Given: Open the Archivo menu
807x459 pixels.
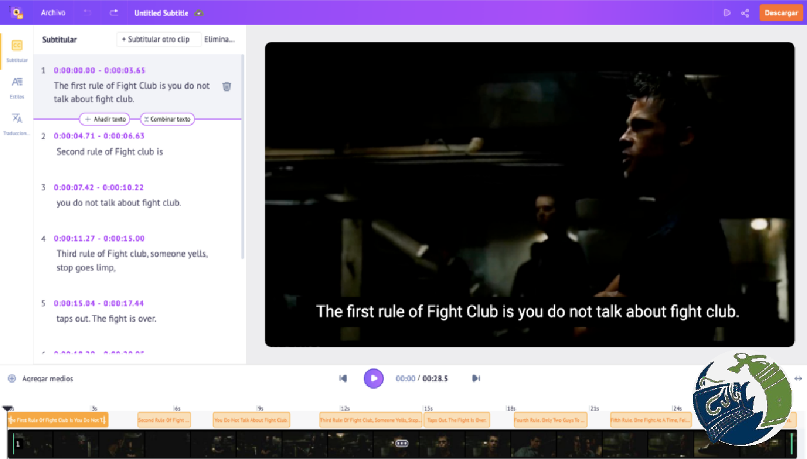Looking at the screenshot, I should [53, 13].
